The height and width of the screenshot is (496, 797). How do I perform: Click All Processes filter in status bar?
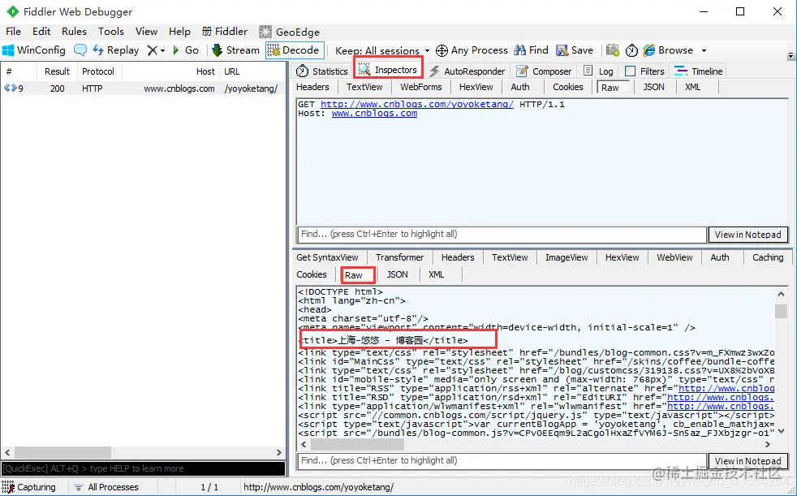(x=106, y=487)
